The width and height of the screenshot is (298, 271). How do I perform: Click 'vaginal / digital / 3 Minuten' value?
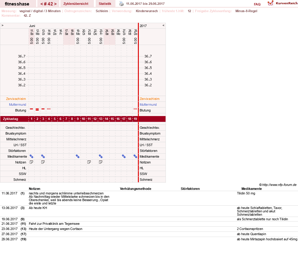click(40, 11)
